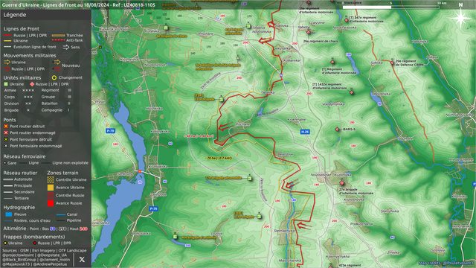This screenshot has width=476, height=268.
Task: Click the blue Fleuve legend swatch
Action: pos(9,214)
